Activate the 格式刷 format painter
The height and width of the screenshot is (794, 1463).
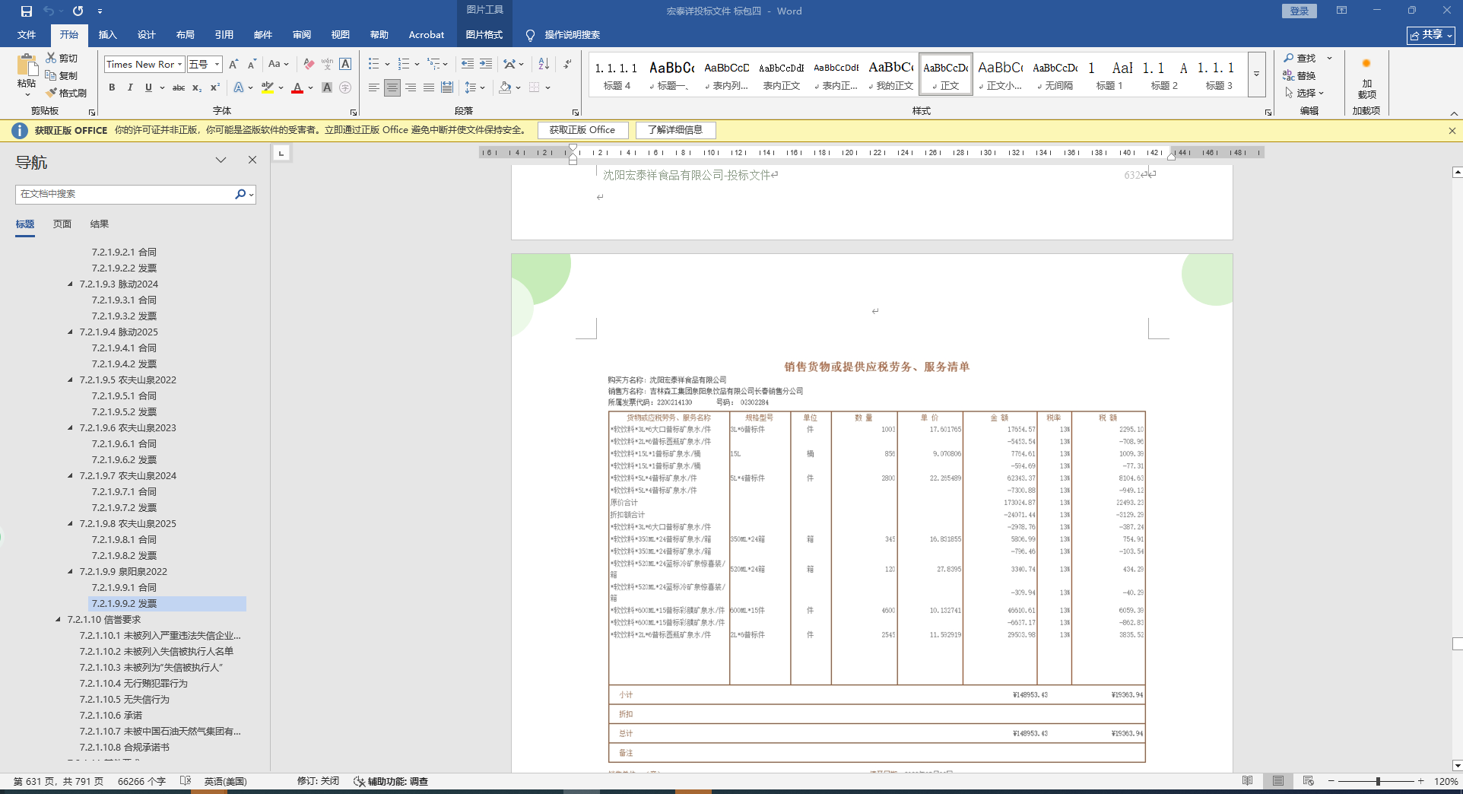[66, 93]
